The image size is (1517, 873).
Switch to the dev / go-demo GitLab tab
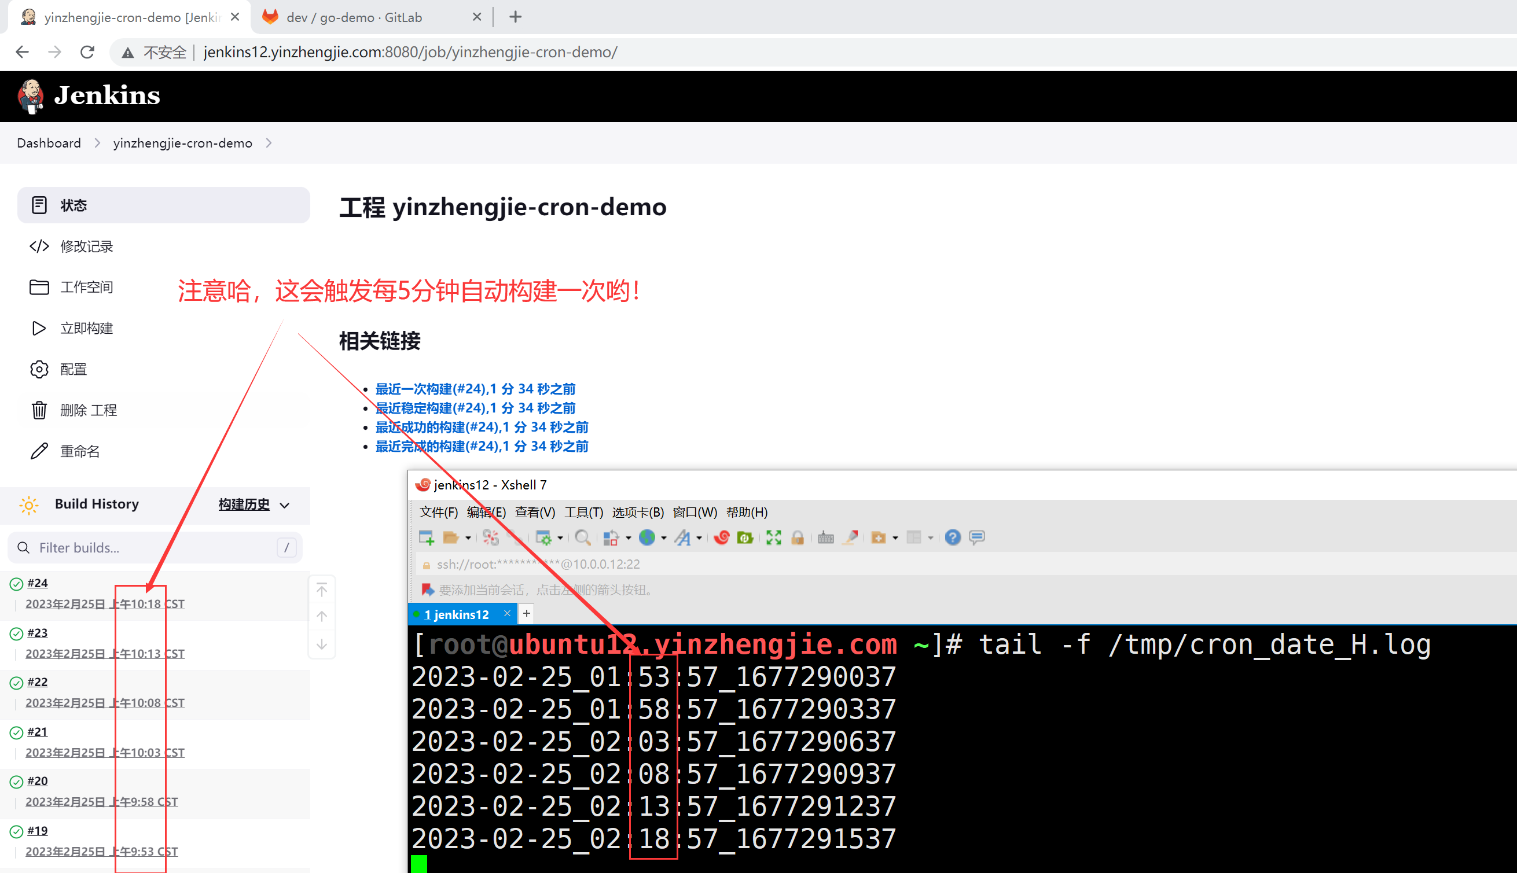tap(354, 17)
